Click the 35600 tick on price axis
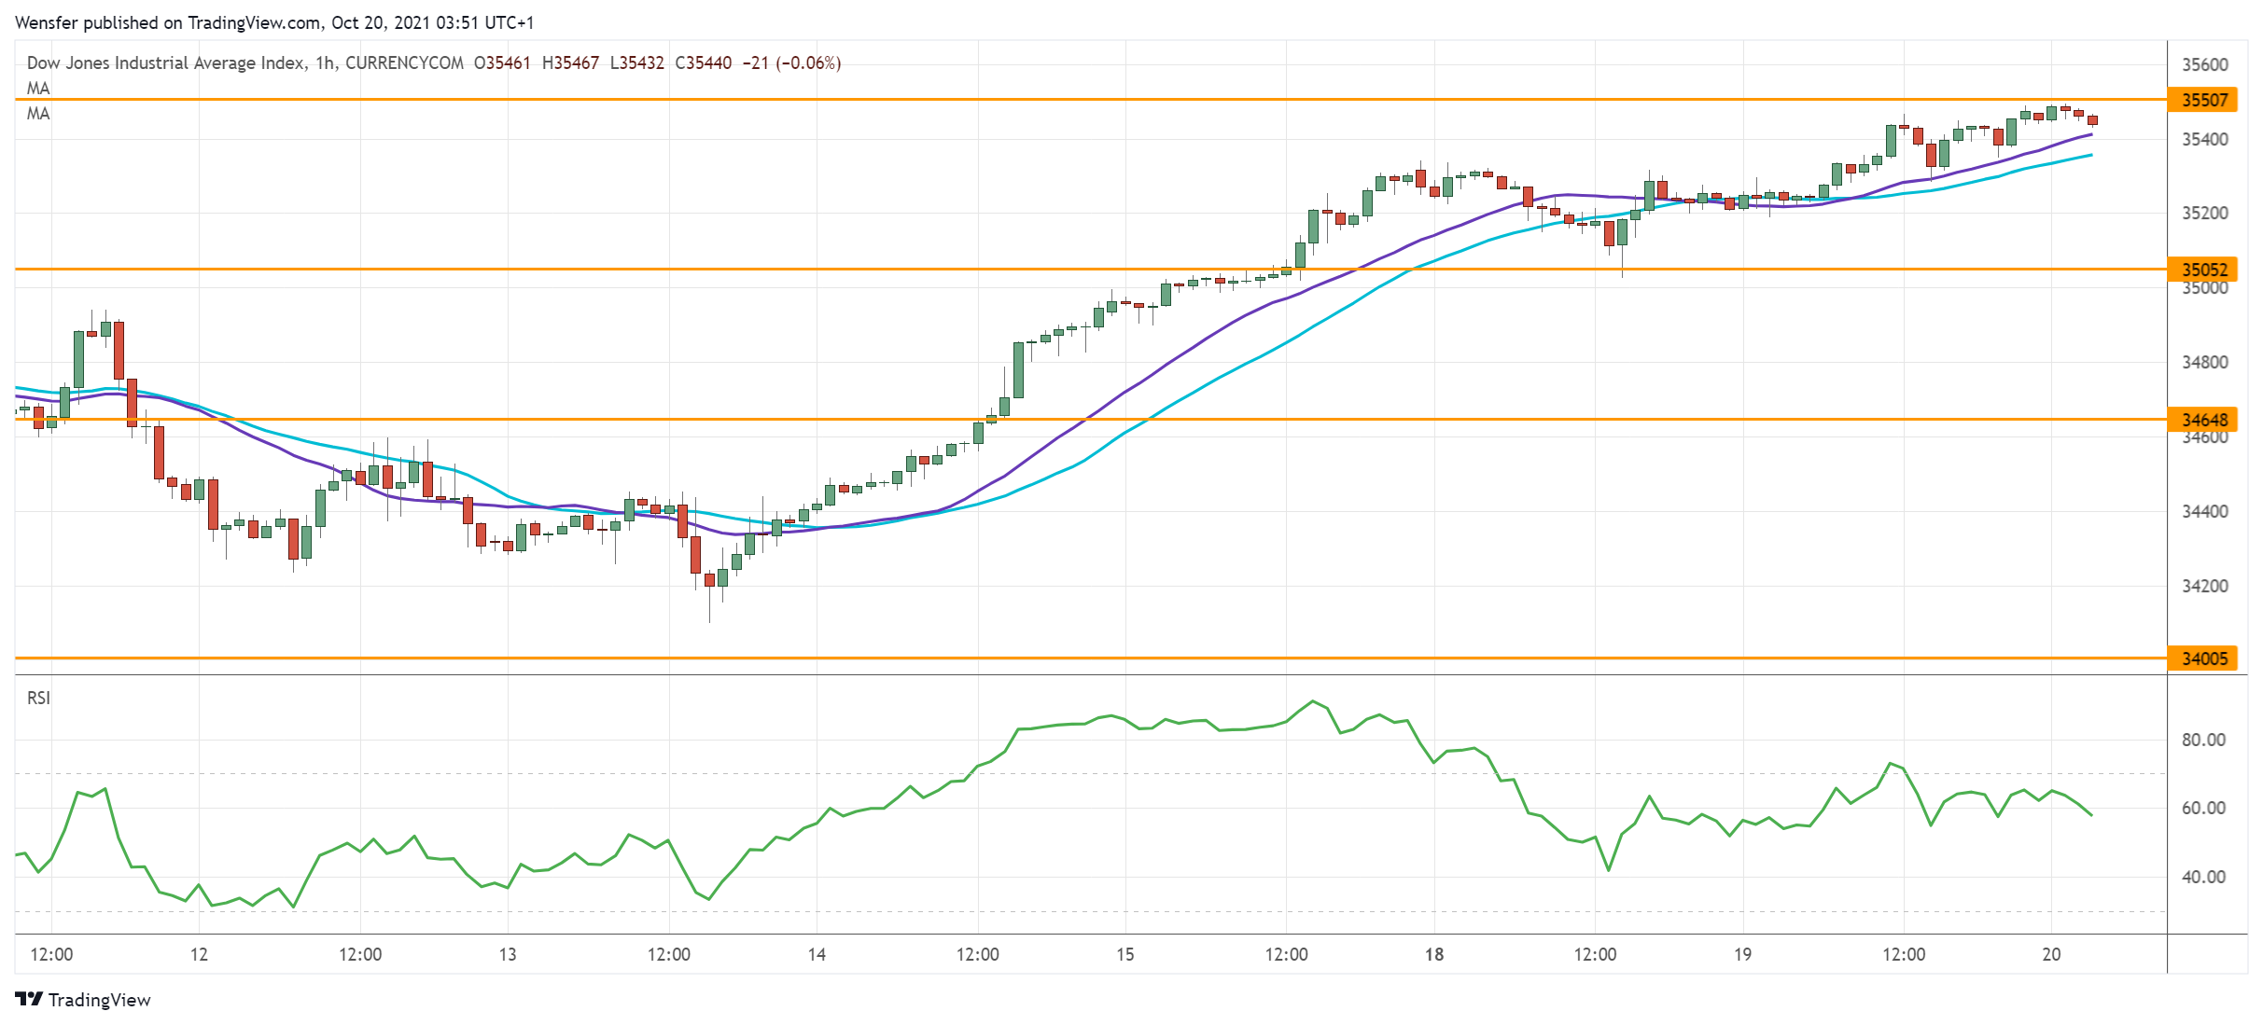This screenshot has width=2263, height=1025. point(2204,65)
